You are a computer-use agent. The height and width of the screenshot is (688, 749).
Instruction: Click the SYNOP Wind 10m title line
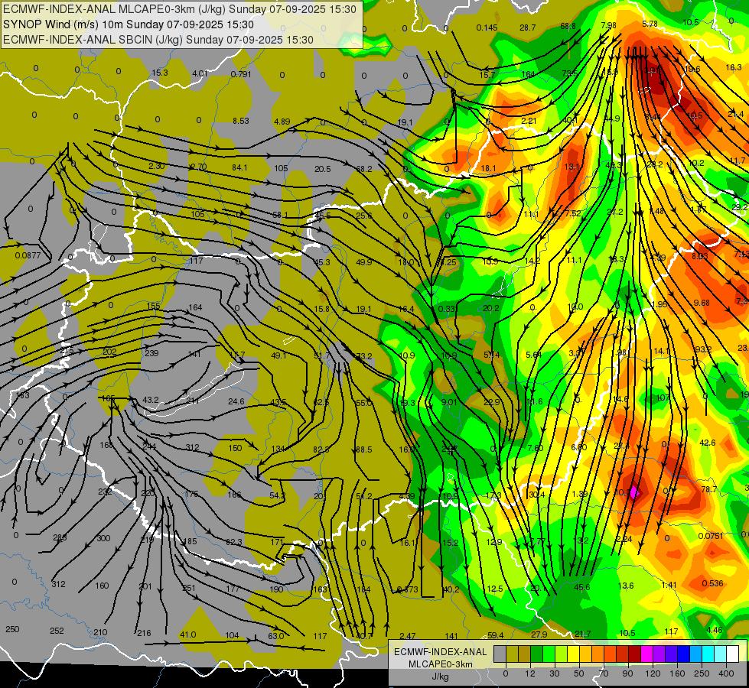click(x=129, y=24)
